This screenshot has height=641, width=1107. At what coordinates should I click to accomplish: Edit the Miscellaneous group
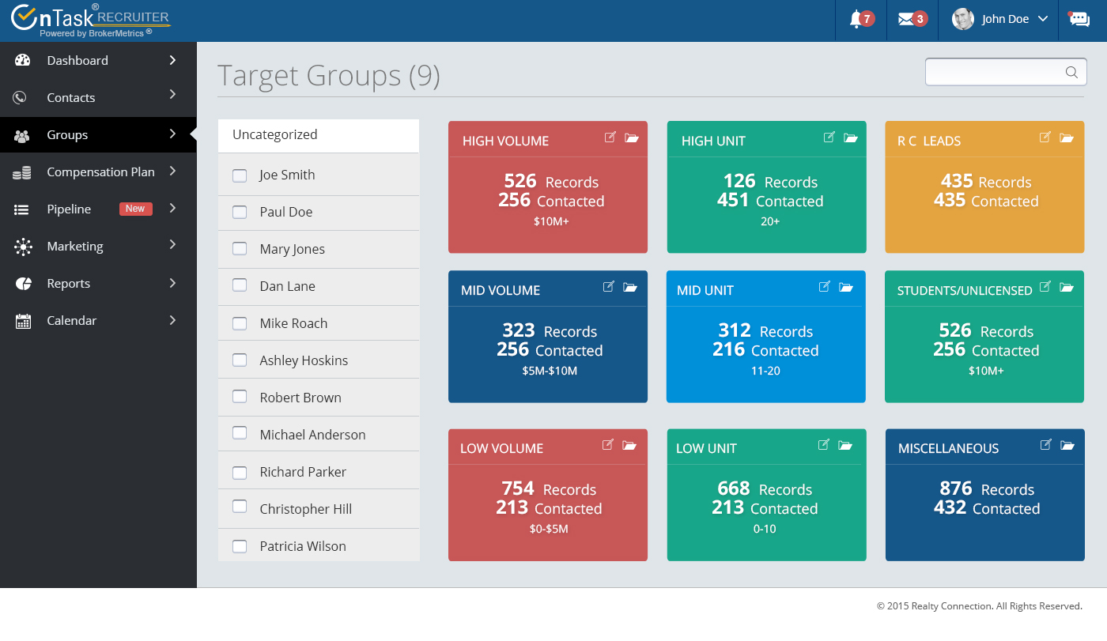point(1045,444)
